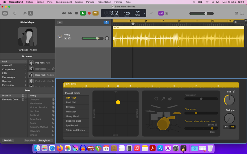247x154 pixels.
Task: Add a new track with plus button
Action: click(x=60, y=22)
